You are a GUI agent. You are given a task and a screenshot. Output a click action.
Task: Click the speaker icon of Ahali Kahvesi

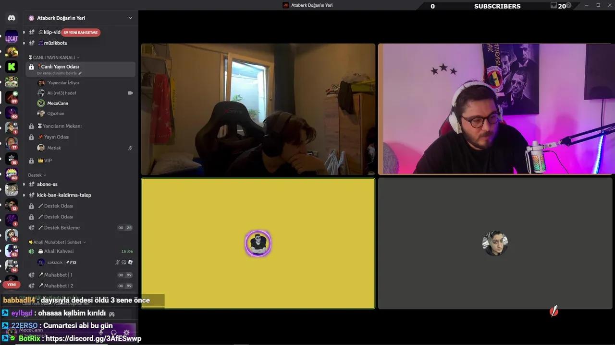coord(31,251)
